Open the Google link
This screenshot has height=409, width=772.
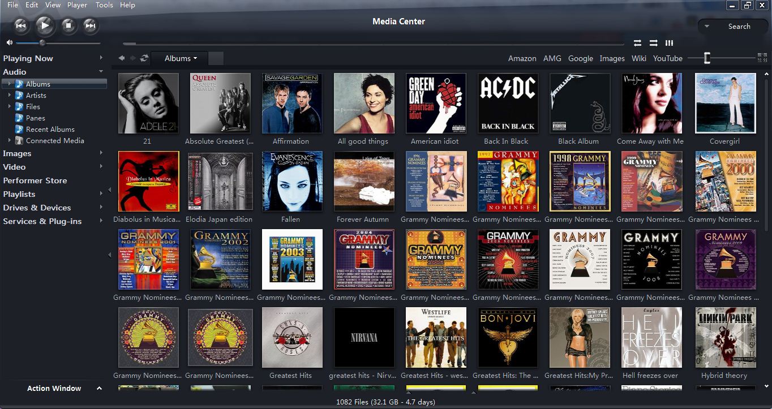pos(581,58)
